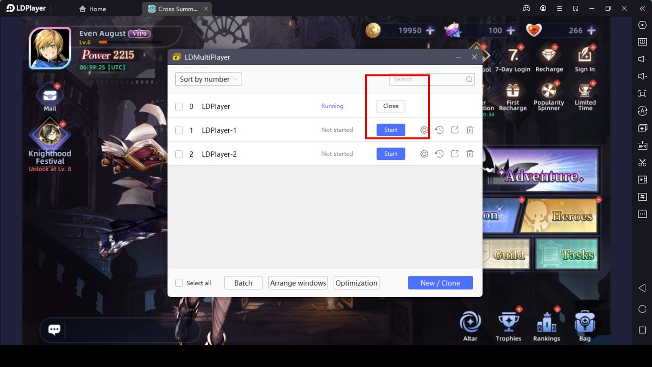Screen dimensions: 652x367
Task: Add hearts using plus beside 266
Action: coord(591,31)
